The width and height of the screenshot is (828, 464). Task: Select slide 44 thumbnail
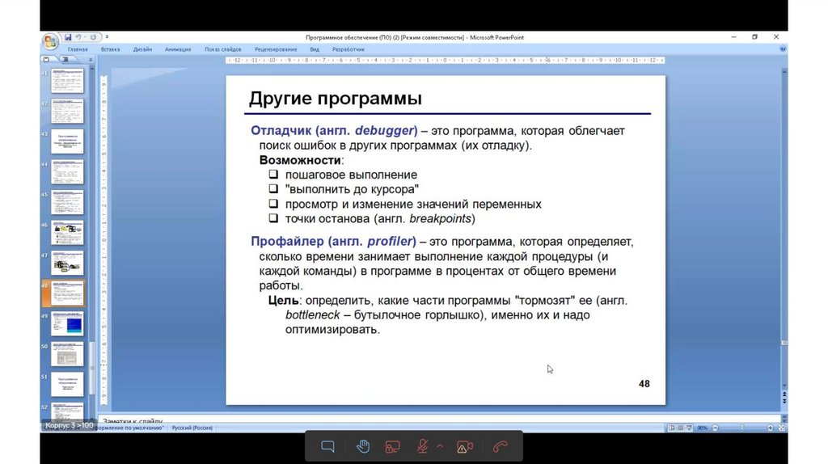coord(67,171)
